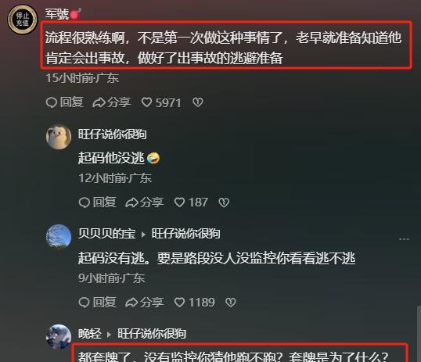Share the 起码他没逃 comment
Screen dimensions: 421x362
pos(145,203)
